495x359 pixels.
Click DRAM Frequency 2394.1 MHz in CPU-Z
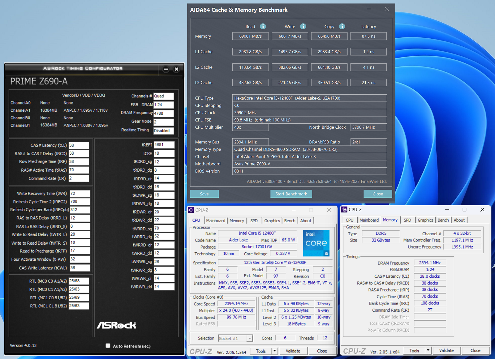pos(430,263)
